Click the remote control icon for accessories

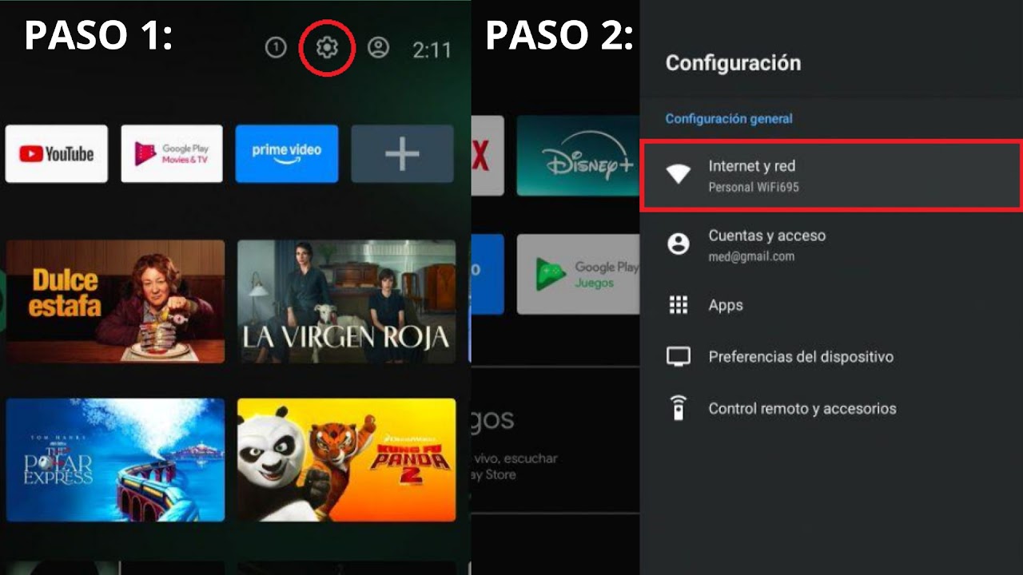click(x=679, y=408)
